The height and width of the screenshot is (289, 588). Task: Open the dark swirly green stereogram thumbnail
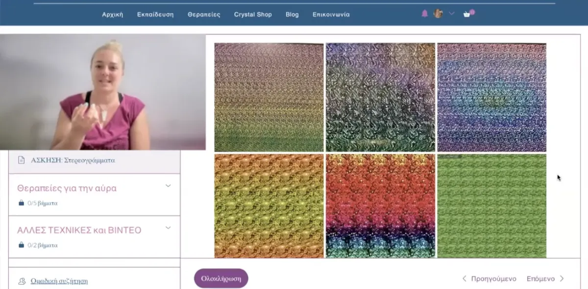380,97
